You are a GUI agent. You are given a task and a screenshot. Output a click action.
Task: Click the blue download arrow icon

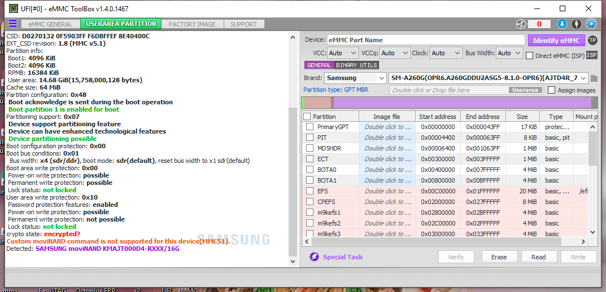pos(562,24)
